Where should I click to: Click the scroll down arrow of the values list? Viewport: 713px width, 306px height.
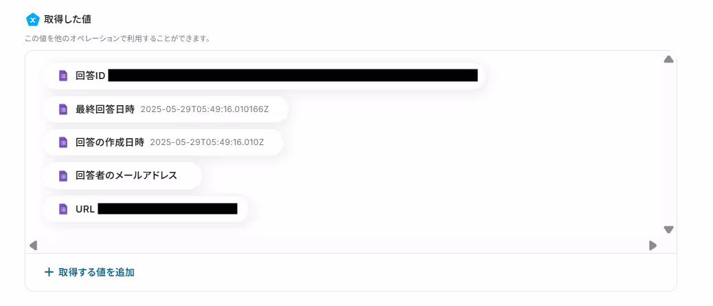[668, 230]
